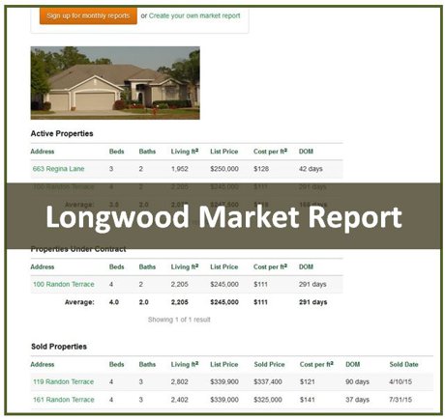The height and width of the screenshot is (419, 445).
Task: Sort sold properties by Sold Price header
Action: (269, 365)
